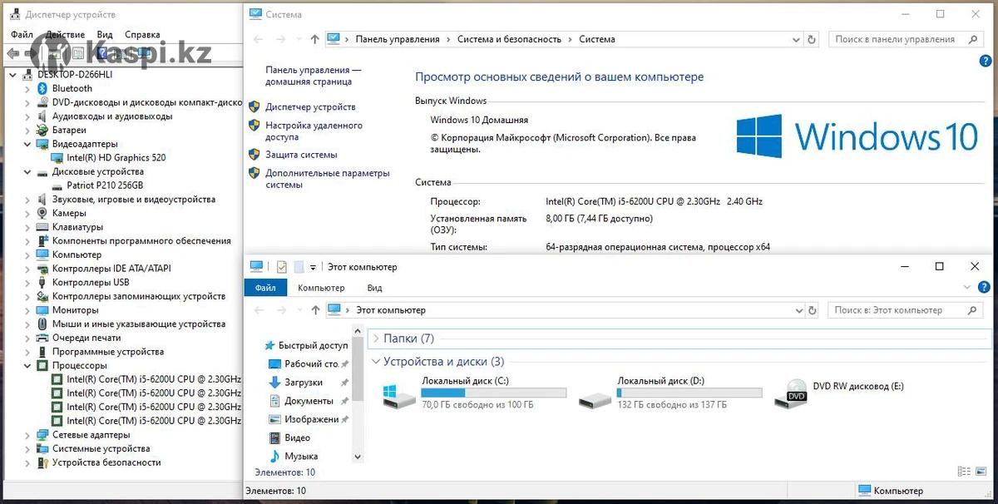Open the Quick Access Toolbar customize dropdown
Image resolution: width=998 pixels, height=504 pixels.
pos(314,268)
